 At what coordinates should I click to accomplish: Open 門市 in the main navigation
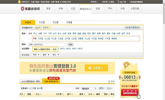tap(110, 9)
